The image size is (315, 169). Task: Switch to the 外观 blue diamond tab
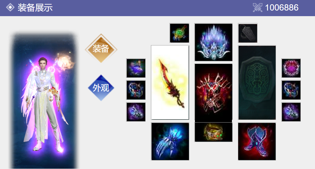click(x=101, y=88)
